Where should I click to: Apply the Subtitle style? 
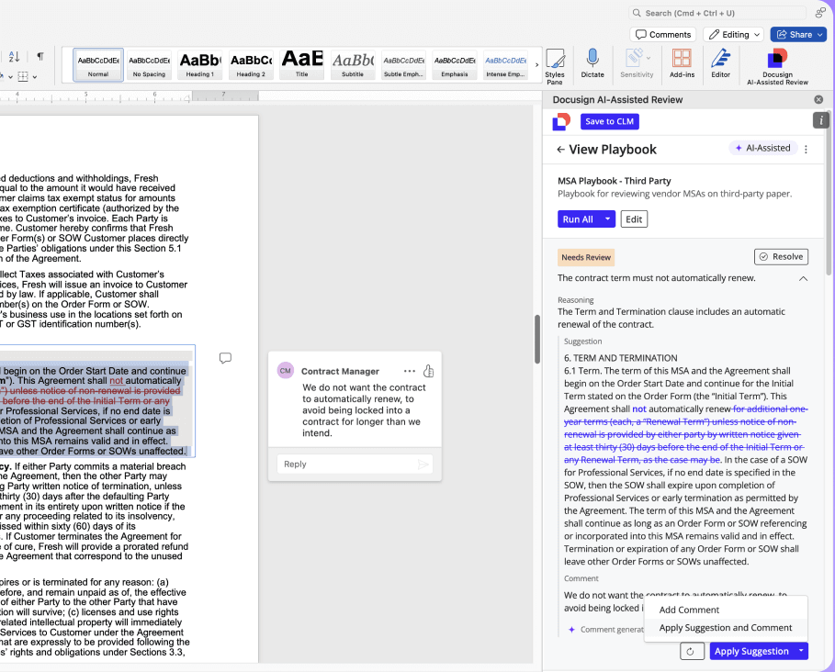click(x=353, y=64)
